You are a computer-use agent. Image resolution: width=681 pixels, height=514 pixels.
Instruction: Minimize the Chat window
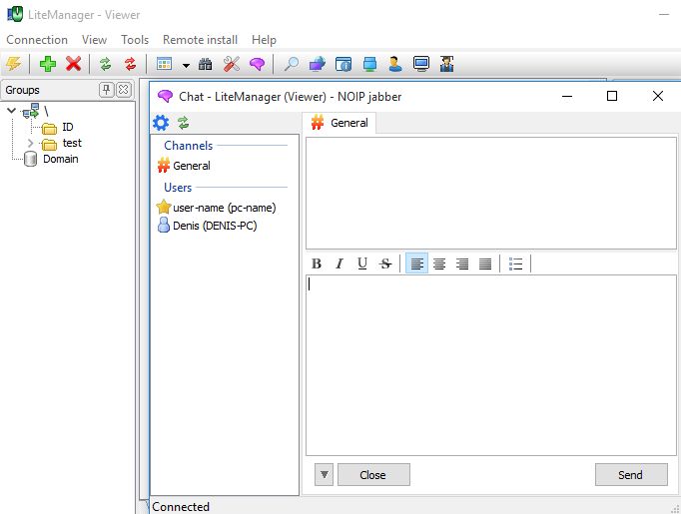567,96
